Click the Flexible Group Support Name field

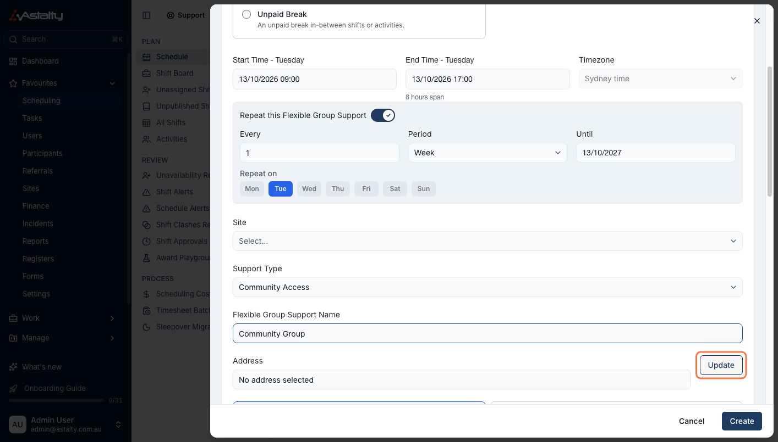click(x=487, y=334)
